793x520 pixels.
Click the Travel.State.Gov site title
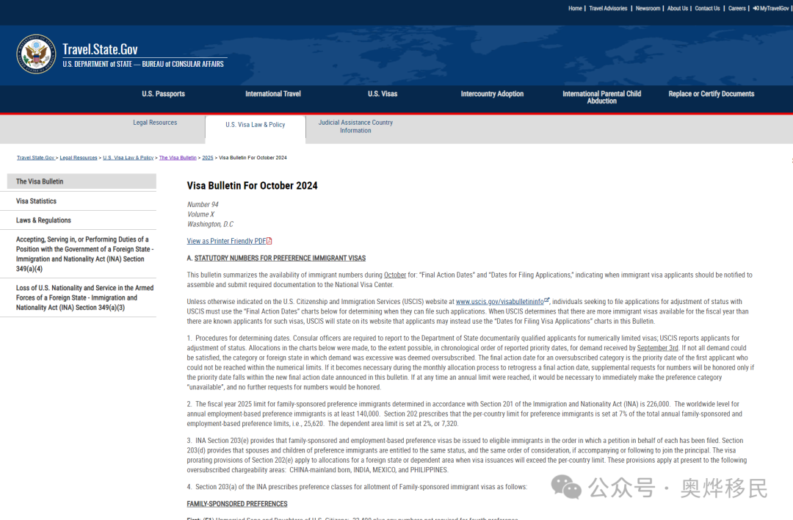[100, 49]
